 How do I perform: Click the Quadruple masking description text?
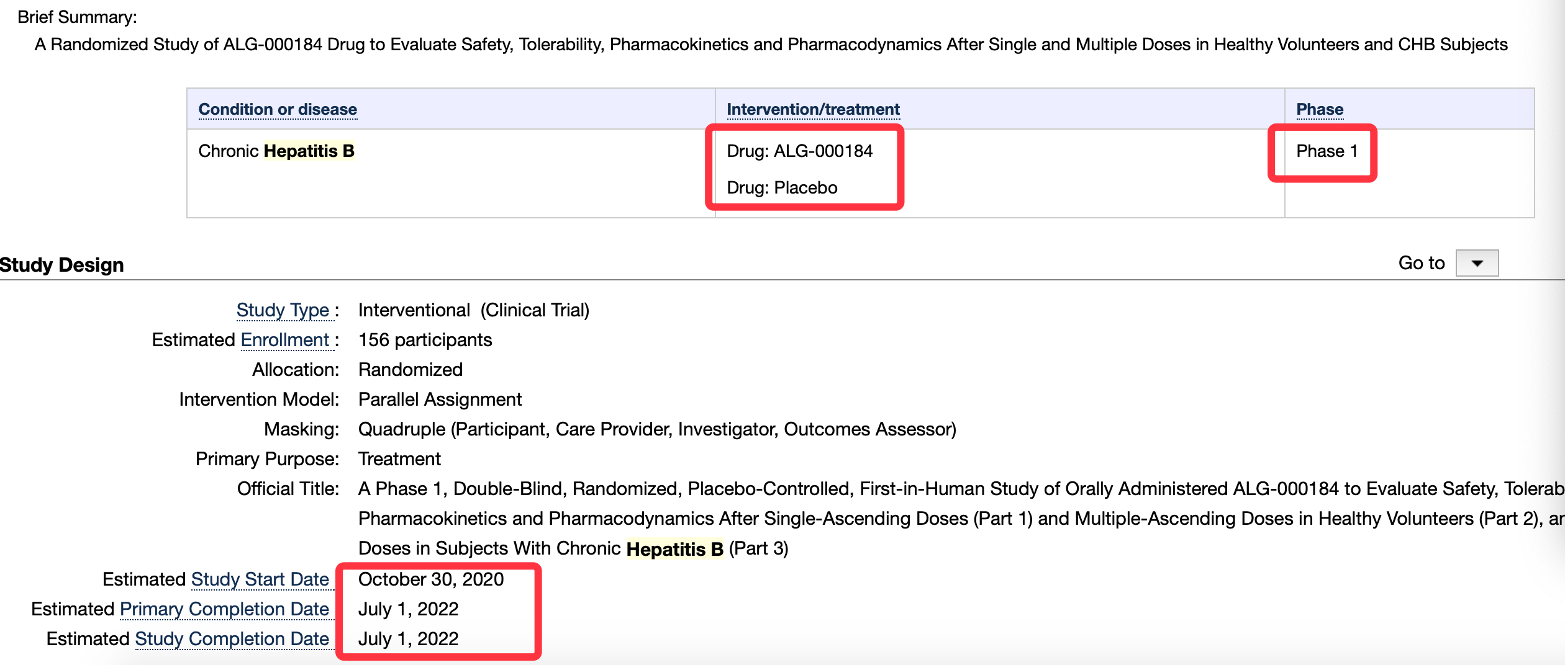click(657, 429)
